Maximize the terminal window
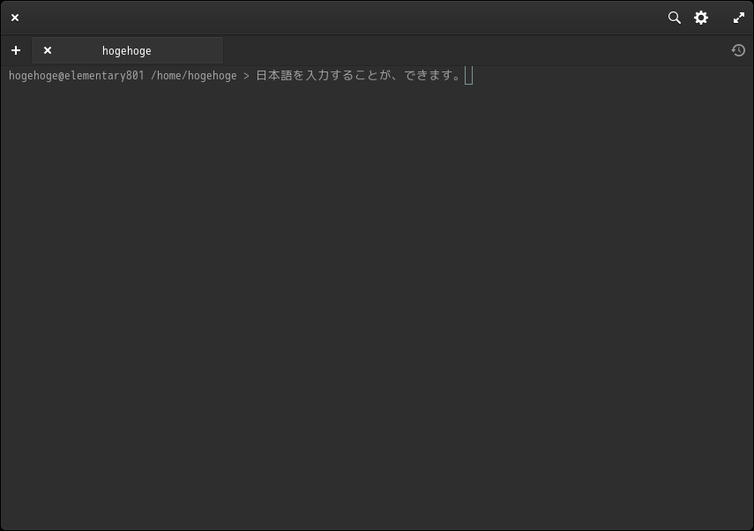 (x=739, y=18)
